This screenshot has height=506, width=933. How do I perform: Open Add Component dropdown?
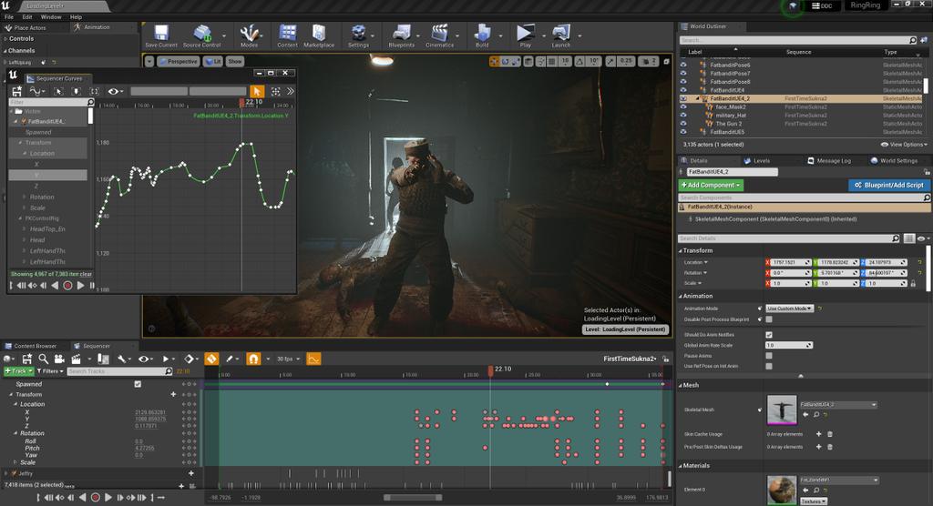[x=711, y=185]
